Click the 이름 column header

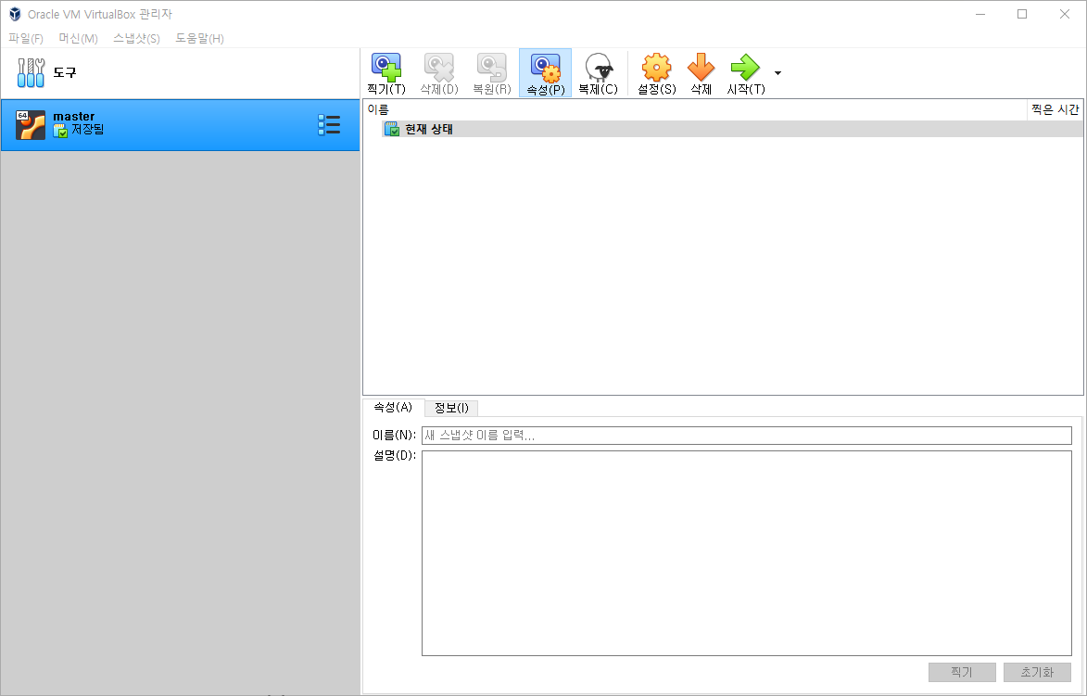click(x=695, y=109)
